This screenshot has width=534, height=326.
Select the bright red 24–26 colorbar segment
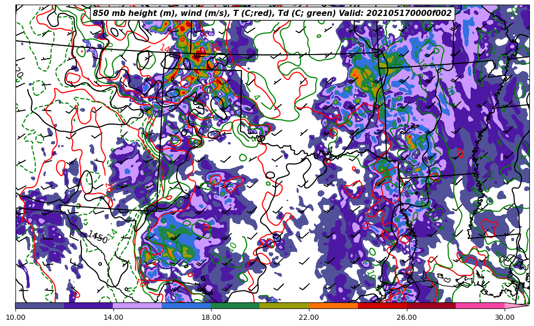click(x=382, y=305)
